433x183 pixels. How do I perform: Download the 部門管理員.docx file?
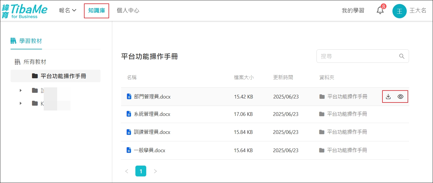[388, 97]
